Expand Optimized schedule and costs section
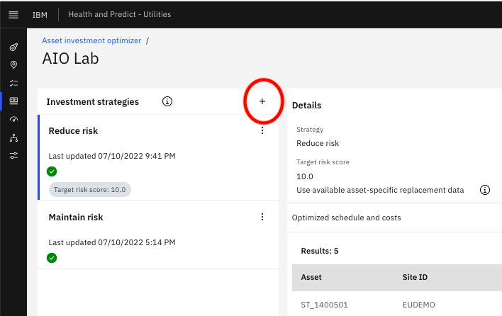502x316 pixels. coord(394,218)
